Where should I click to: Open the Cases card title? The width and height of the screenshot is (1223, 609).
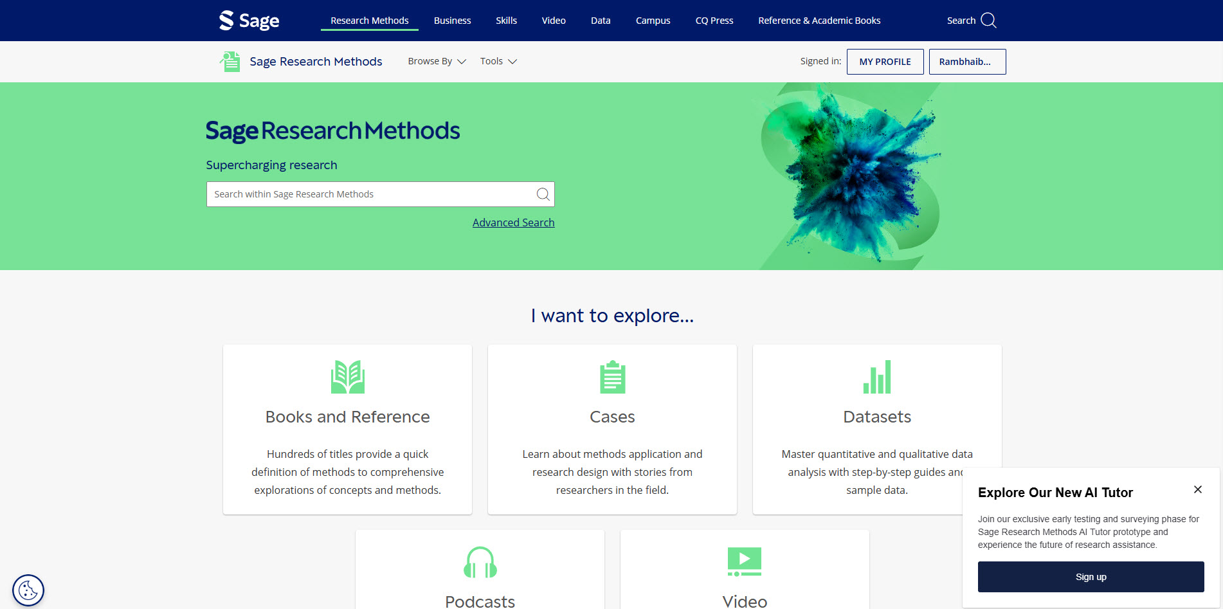[613, 417]
